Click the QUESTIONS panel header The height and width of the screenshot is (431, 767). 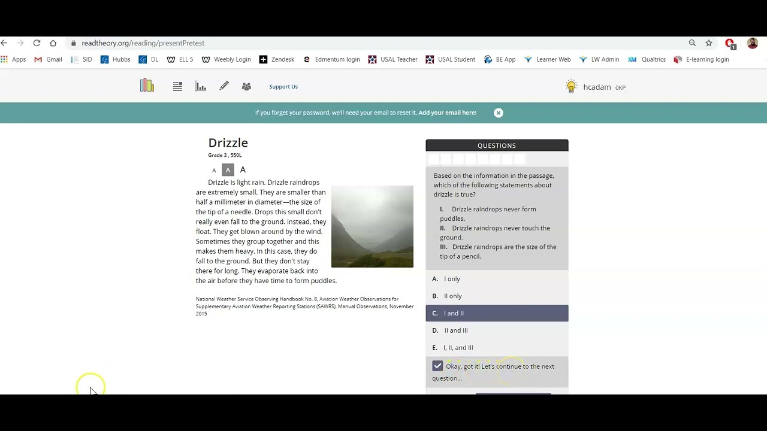(497, 145)
